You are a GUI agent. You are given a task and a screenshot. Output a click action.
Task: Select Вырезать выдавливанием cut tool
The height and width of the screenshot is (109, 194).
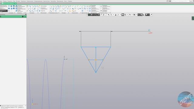21,8
